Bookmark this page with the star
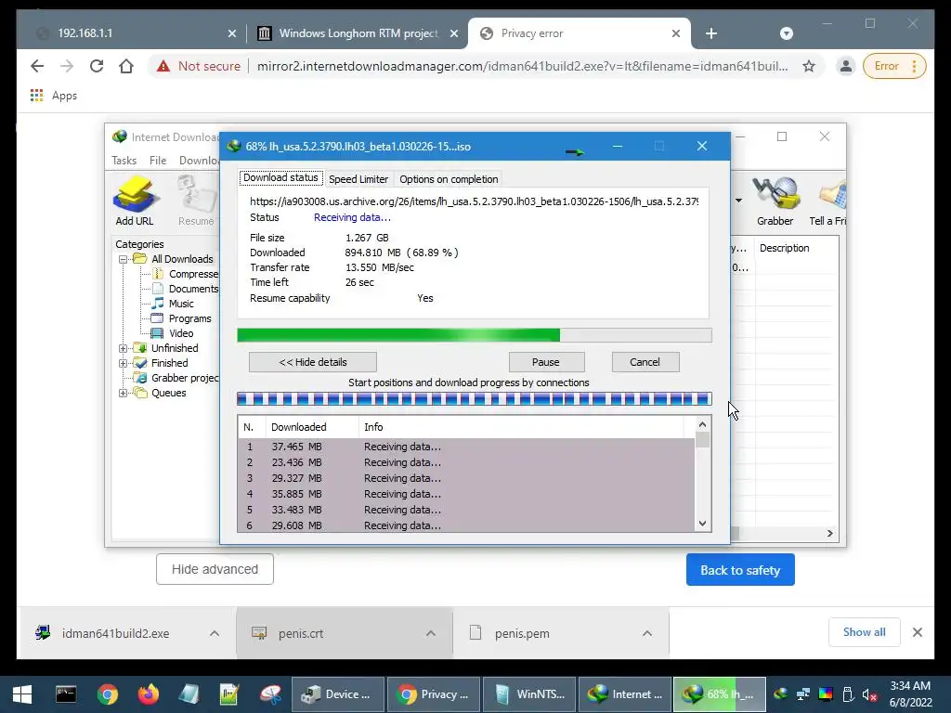Viewport: 951px width, 713px height. [x=809, y=66]
